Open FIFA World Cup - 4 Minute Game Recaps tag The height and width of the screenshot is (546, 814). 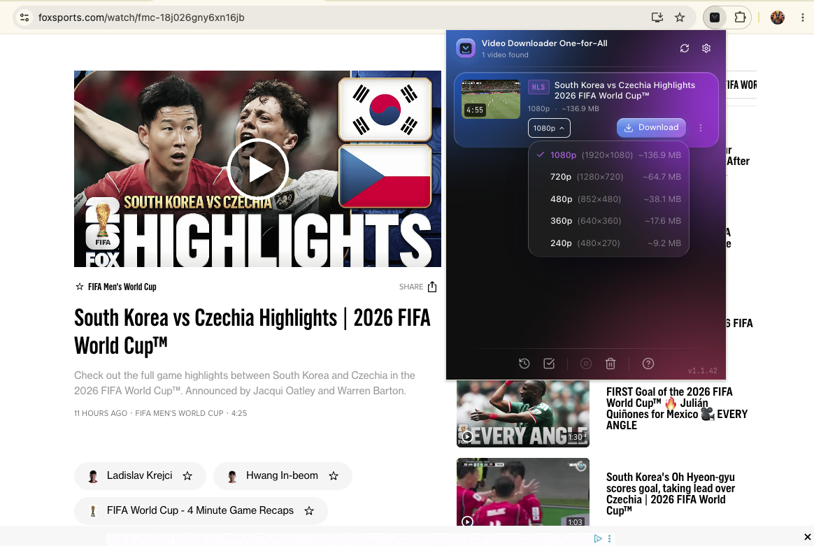click(200, 511)
